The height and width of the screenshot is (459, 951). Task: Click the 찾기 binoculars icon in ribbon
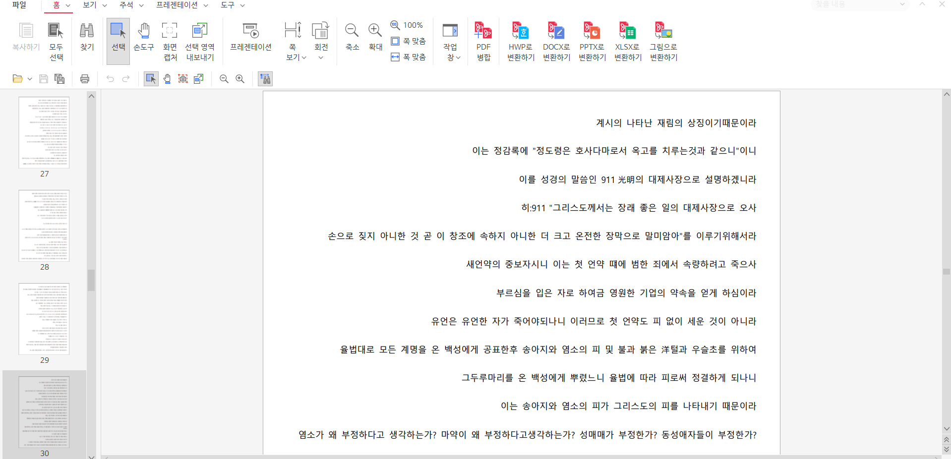[87, 38]
